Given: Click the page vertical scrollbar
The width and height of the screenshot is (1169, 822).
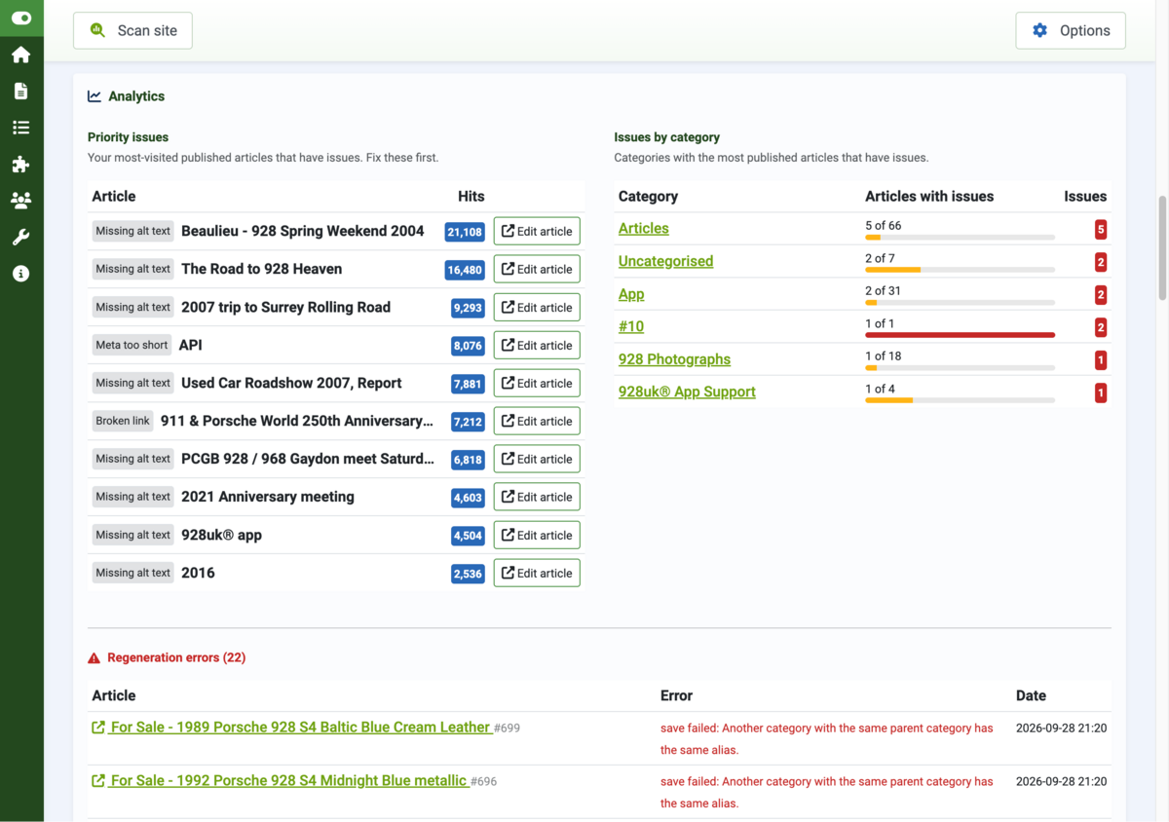Looking at the screenshot, I should [1161, 248].
